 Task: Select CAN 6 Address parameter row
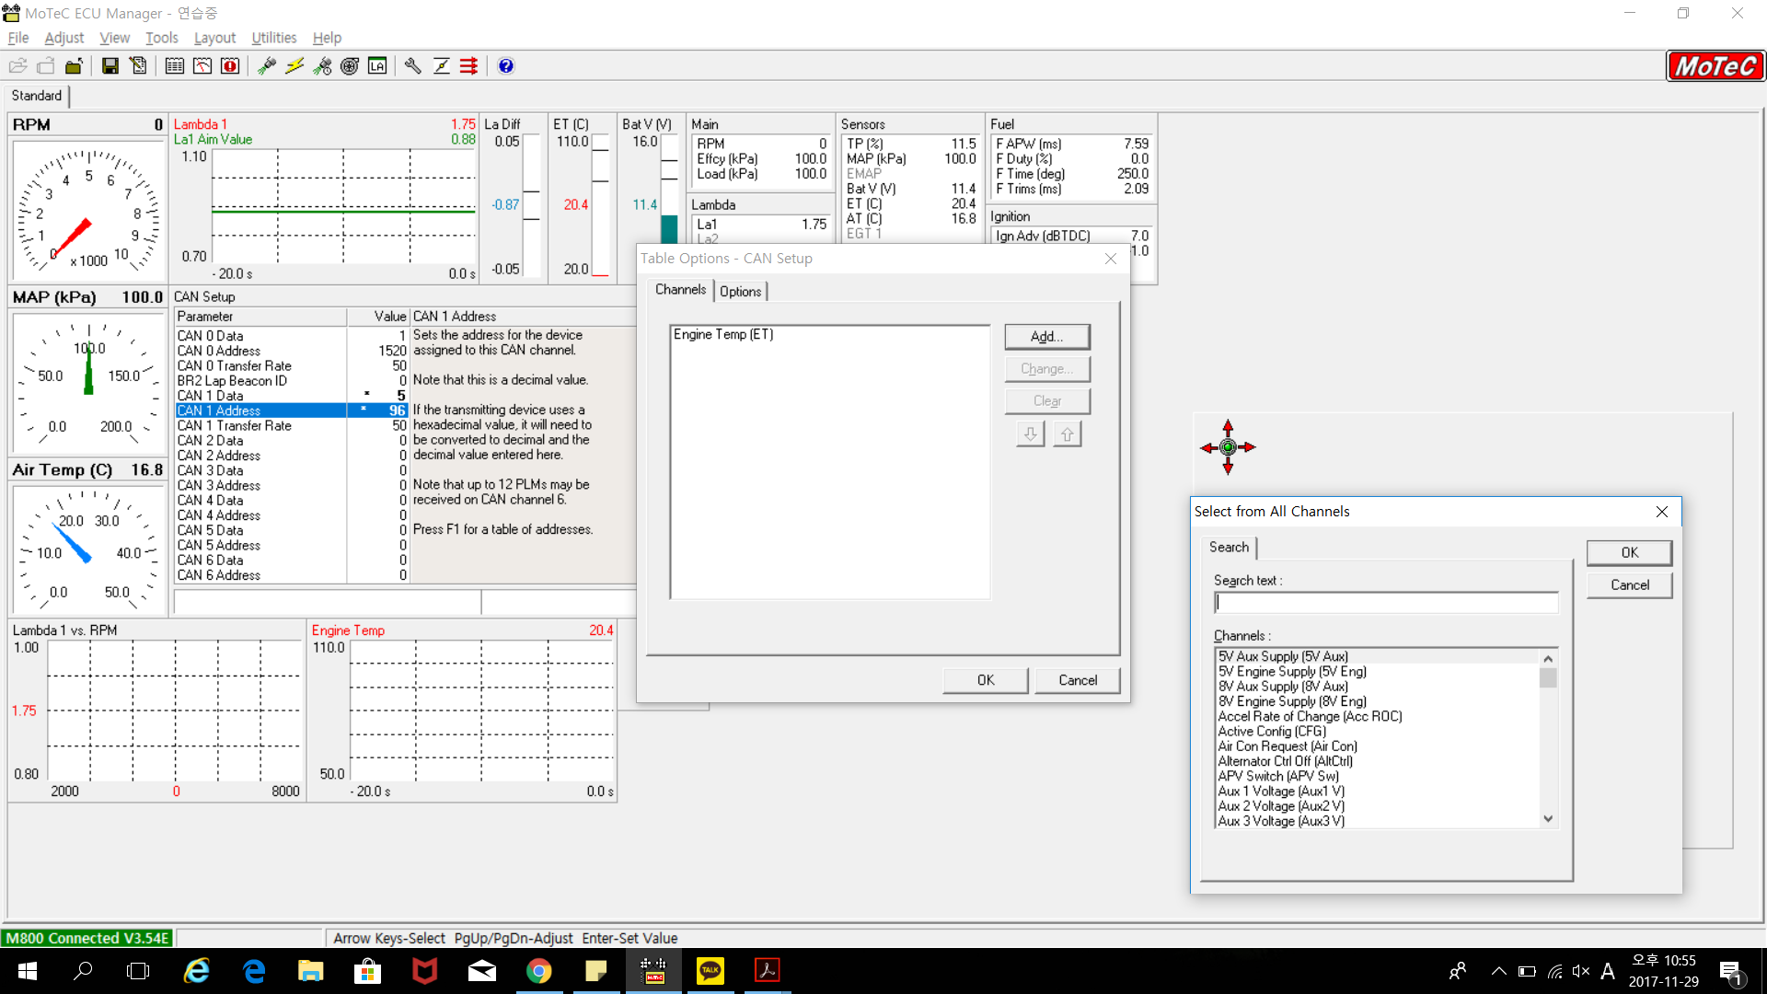tap(292, 575)
